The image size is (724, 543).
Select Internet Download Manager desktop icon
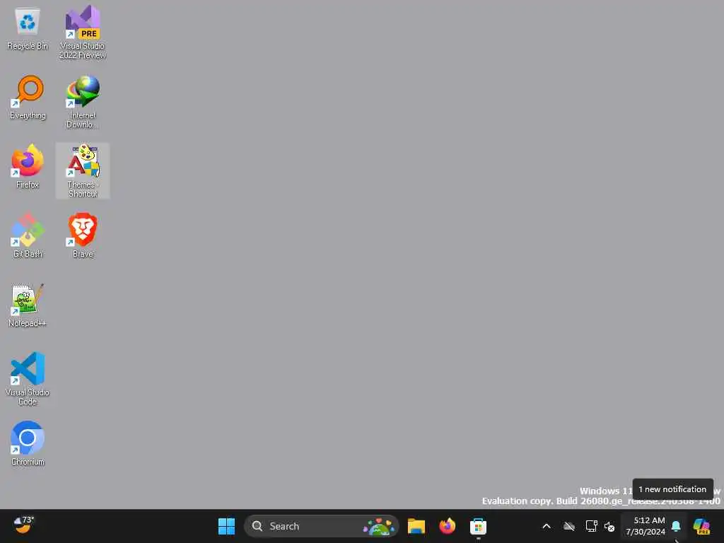tap(83, 102)
